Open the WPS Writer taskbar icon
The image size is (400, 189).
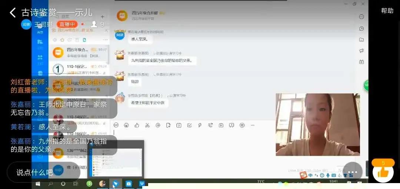[142, 183]
